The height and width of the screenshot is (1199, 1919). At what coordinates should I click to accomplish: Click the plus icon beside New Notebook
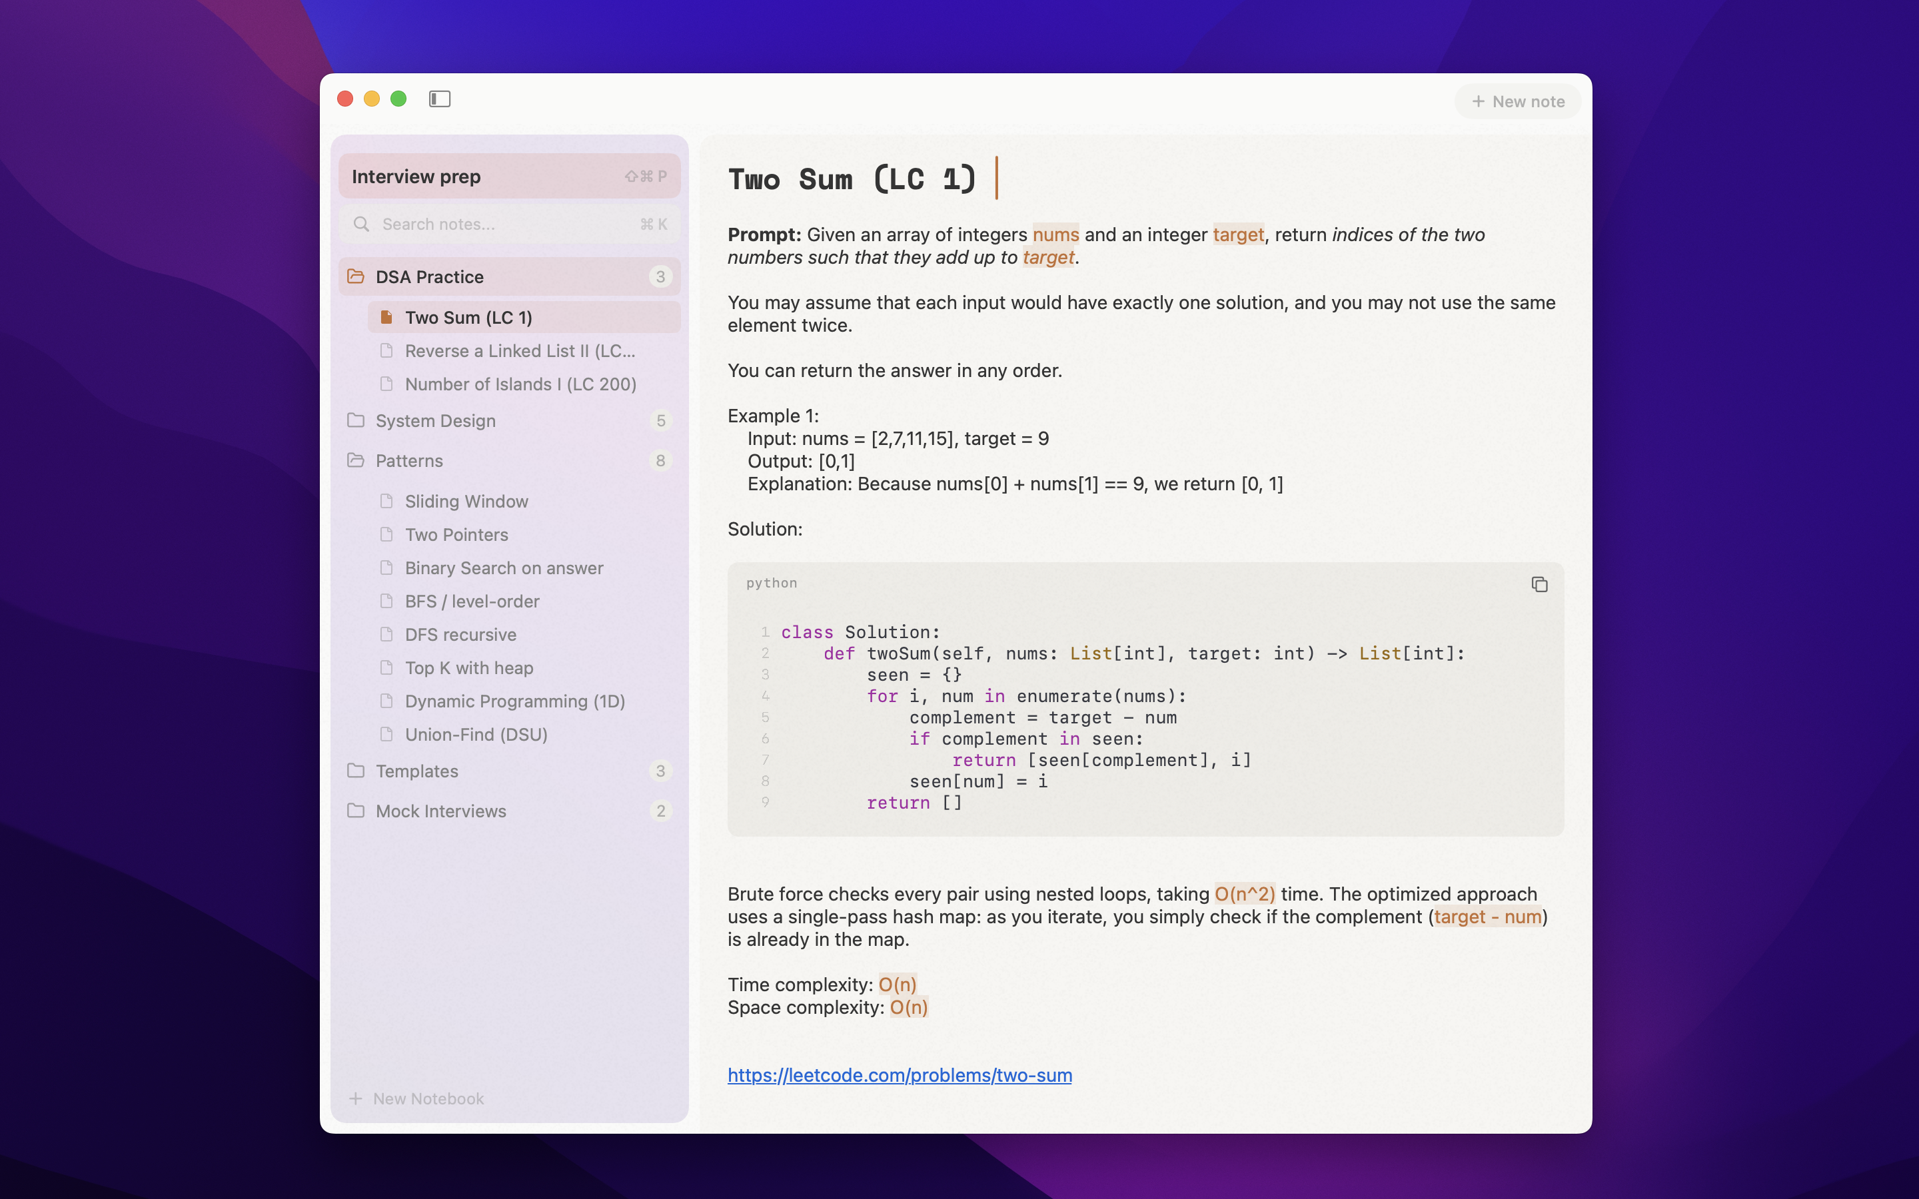(356, 1098)
